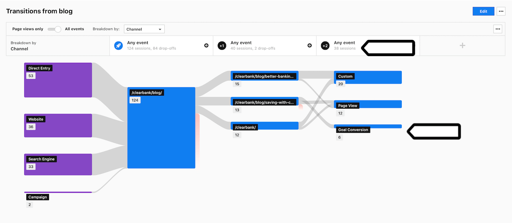Click the Breakdown by Channel header cell
512x223 pixels.
(x=58, y=45)
